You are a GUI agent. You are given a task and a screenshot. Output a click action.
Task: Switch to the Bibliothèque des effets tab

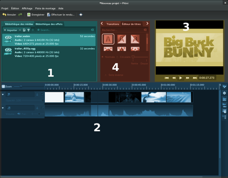coord(49,24)
